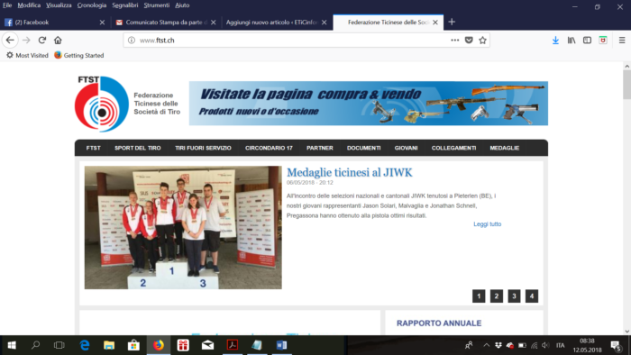Image resolution: width=631 pixels, height=355 pixels.
Task: Open SPORT DEL TIRO navigation menu
Action: click(138, 148)
